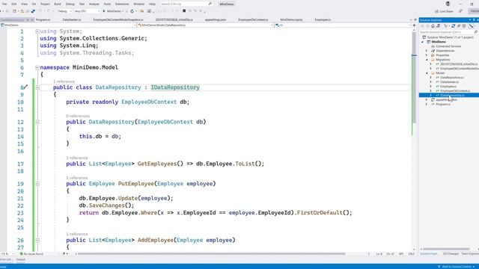Click the No issues found status indicator
This screenshot has width=479, height=269.
point(31,254)
